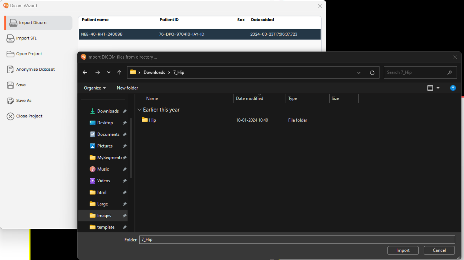Refresh the 7_Hip folder listing
This screenshot has width=464, height=260.
(372, 72)
